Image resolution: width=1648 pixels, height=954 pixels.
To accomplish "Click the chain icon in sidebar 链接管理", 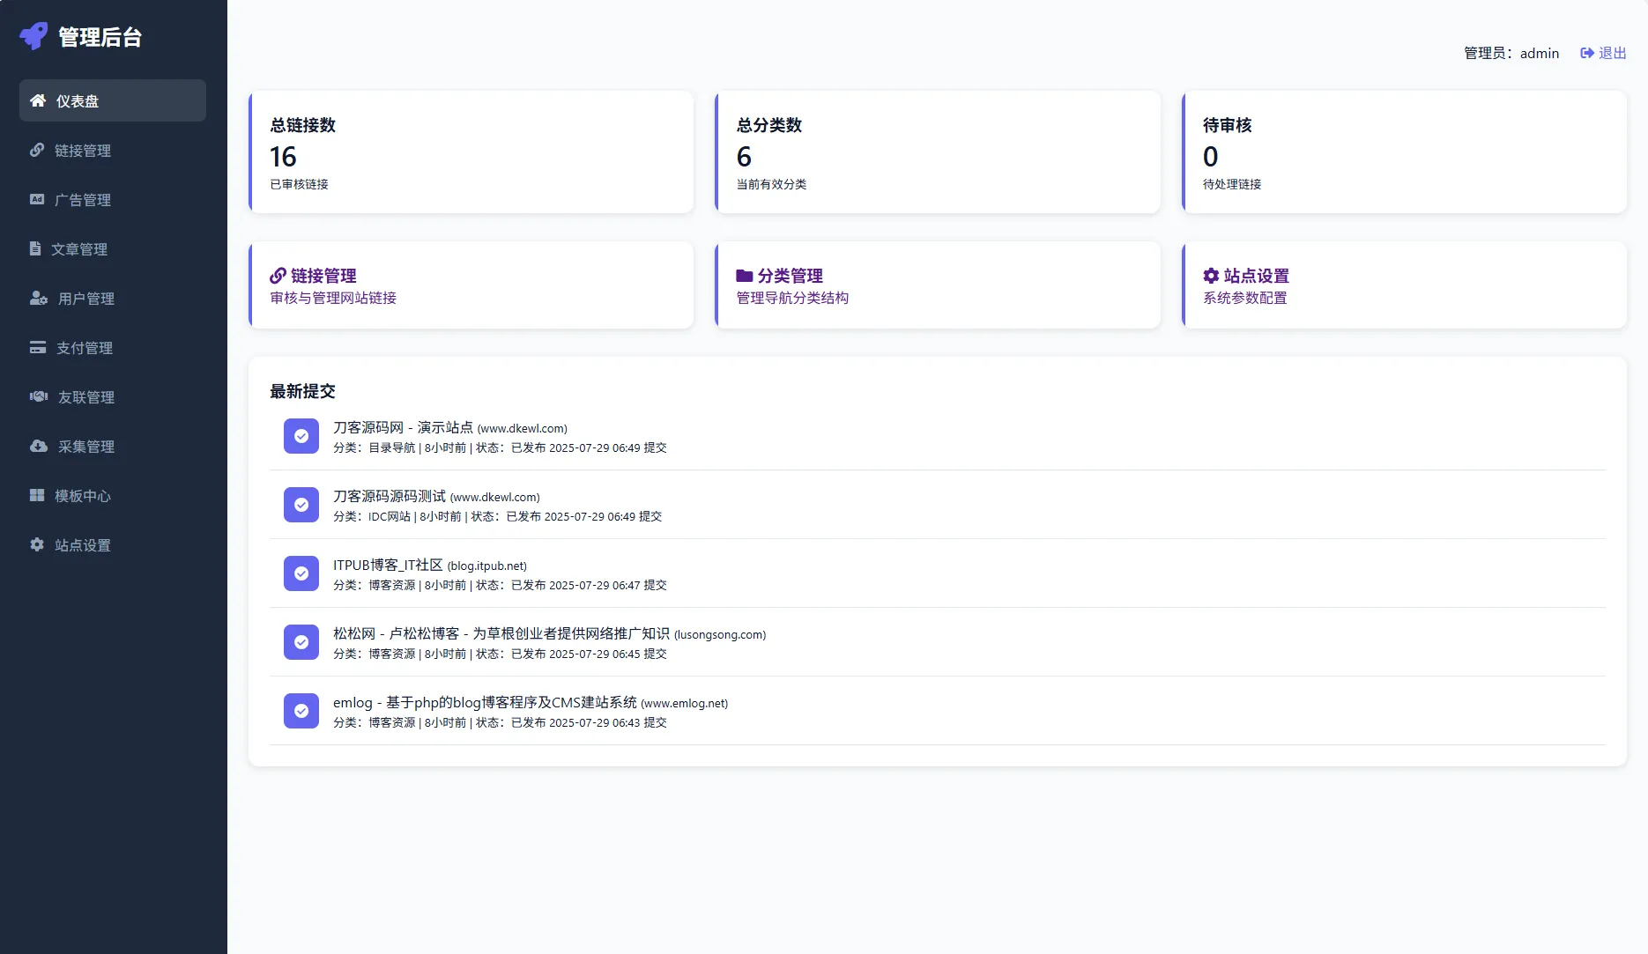I will [x=37, y=150].
